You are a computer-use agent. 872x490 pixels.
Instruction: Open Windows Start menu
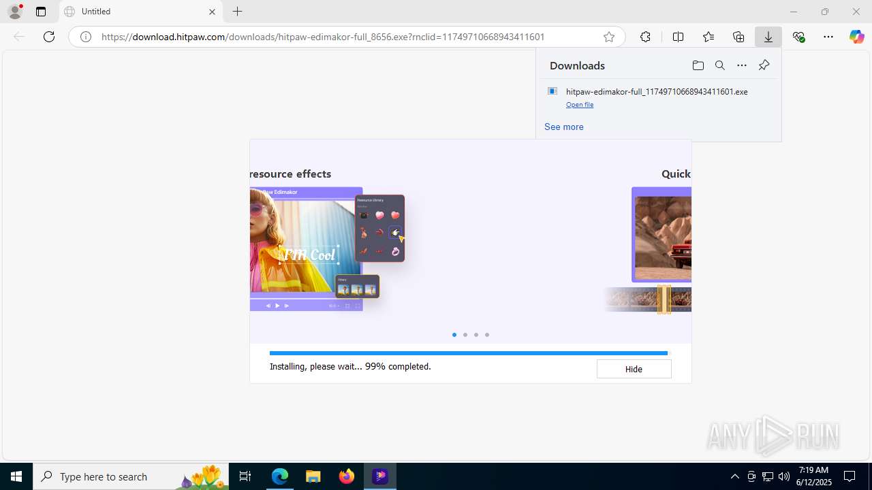click(x=16, y=476)
